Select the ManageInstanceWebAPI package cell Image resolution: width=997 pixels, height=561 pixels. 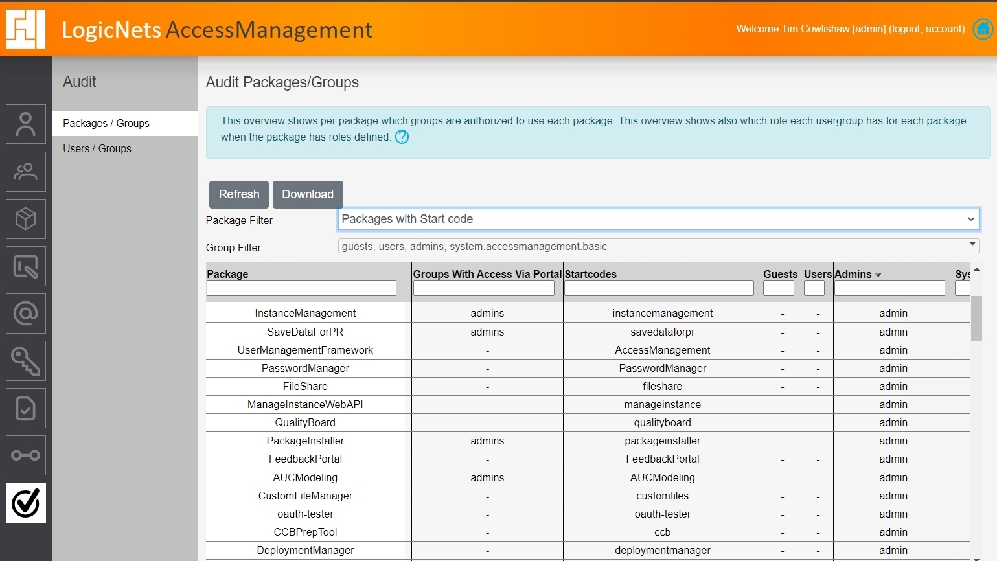click(305, 404)
